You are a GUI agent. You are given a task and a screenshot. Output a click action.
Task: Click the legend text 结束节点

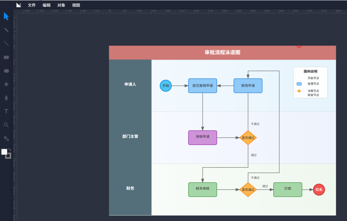point(313,95)
